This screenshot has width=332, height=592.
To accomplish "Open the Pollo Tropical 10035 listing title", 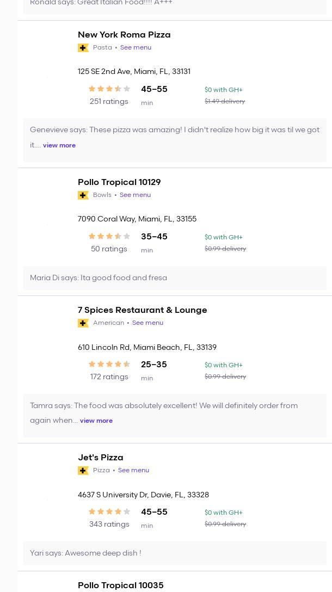I will coord(120,585).
